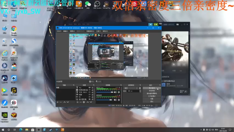Toggle the lock of the top text source
Viewport: 234px width, 132px height.
93,88
